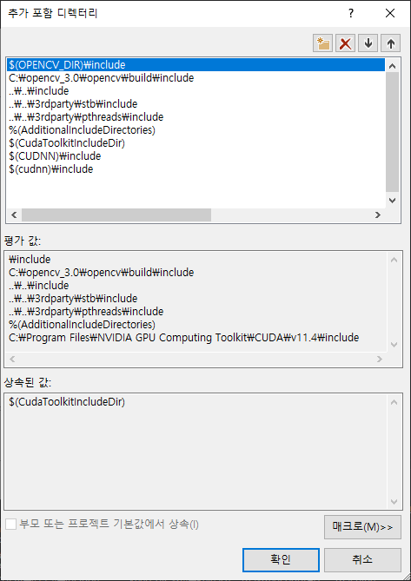The image size is (411, 581).
Task: Move selected line up with arrow icon
Action: [391, 43]
